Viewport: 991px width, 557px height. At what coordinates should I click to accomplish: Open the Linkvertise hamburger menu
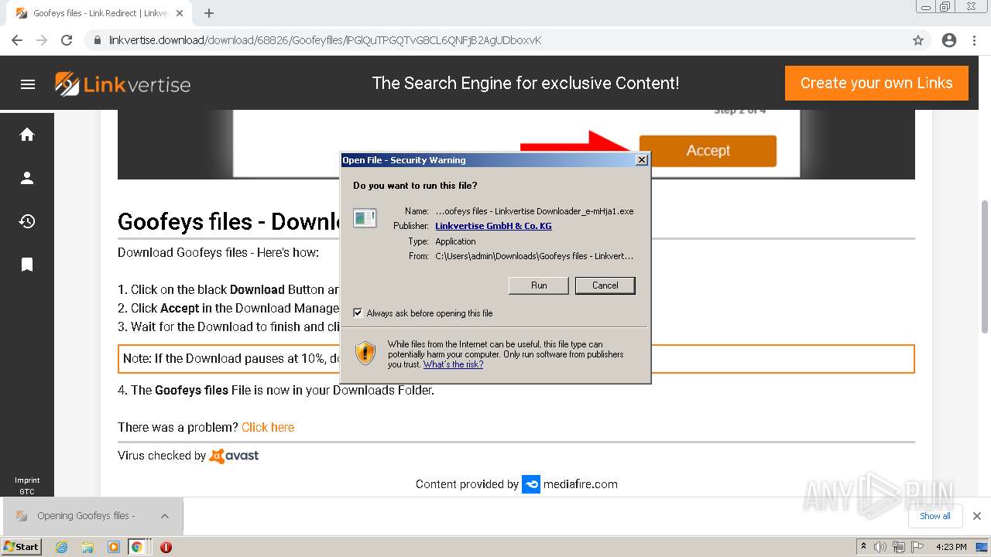pos(28,84)
